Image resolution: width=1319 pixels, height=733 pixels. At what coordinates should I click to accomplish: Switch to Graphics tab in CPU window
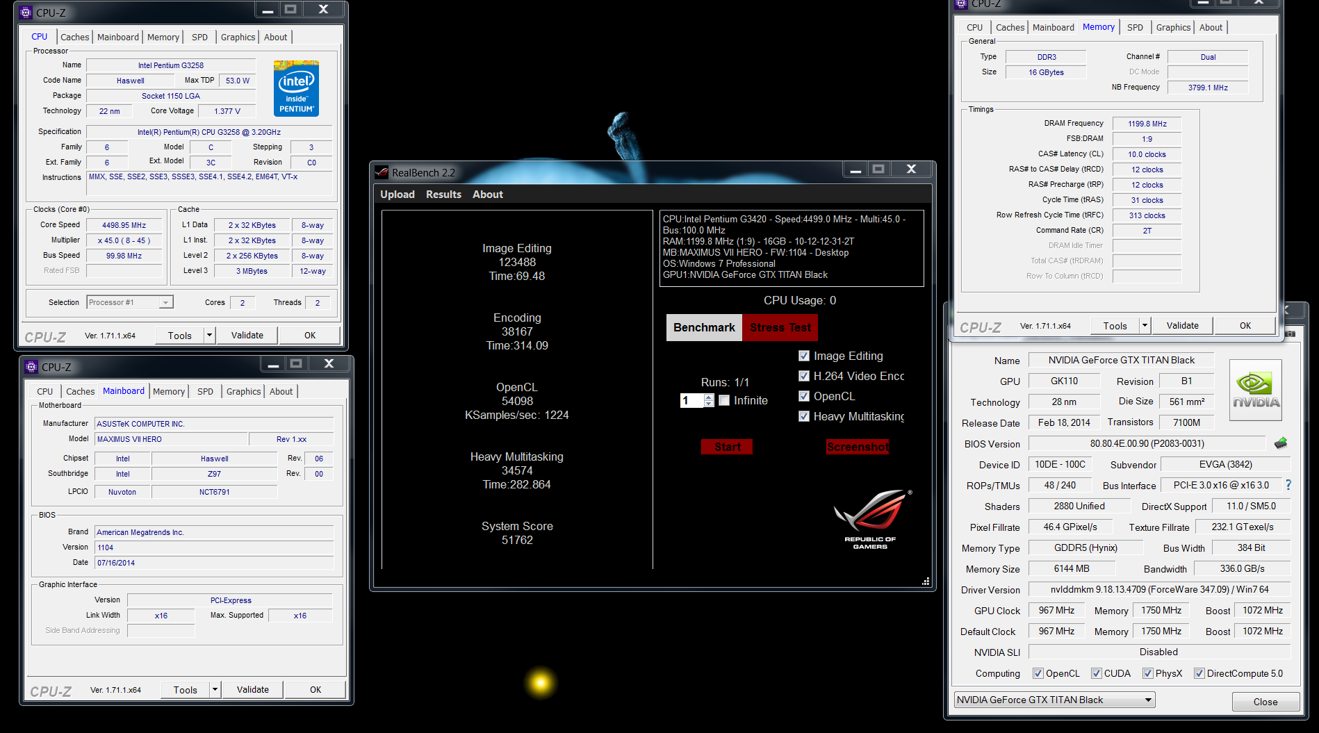pos(238,37)
